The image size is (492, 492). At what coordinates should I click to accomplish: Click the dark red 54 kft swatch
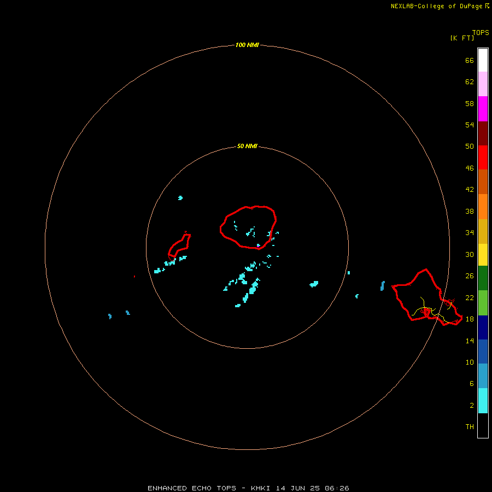483,133
